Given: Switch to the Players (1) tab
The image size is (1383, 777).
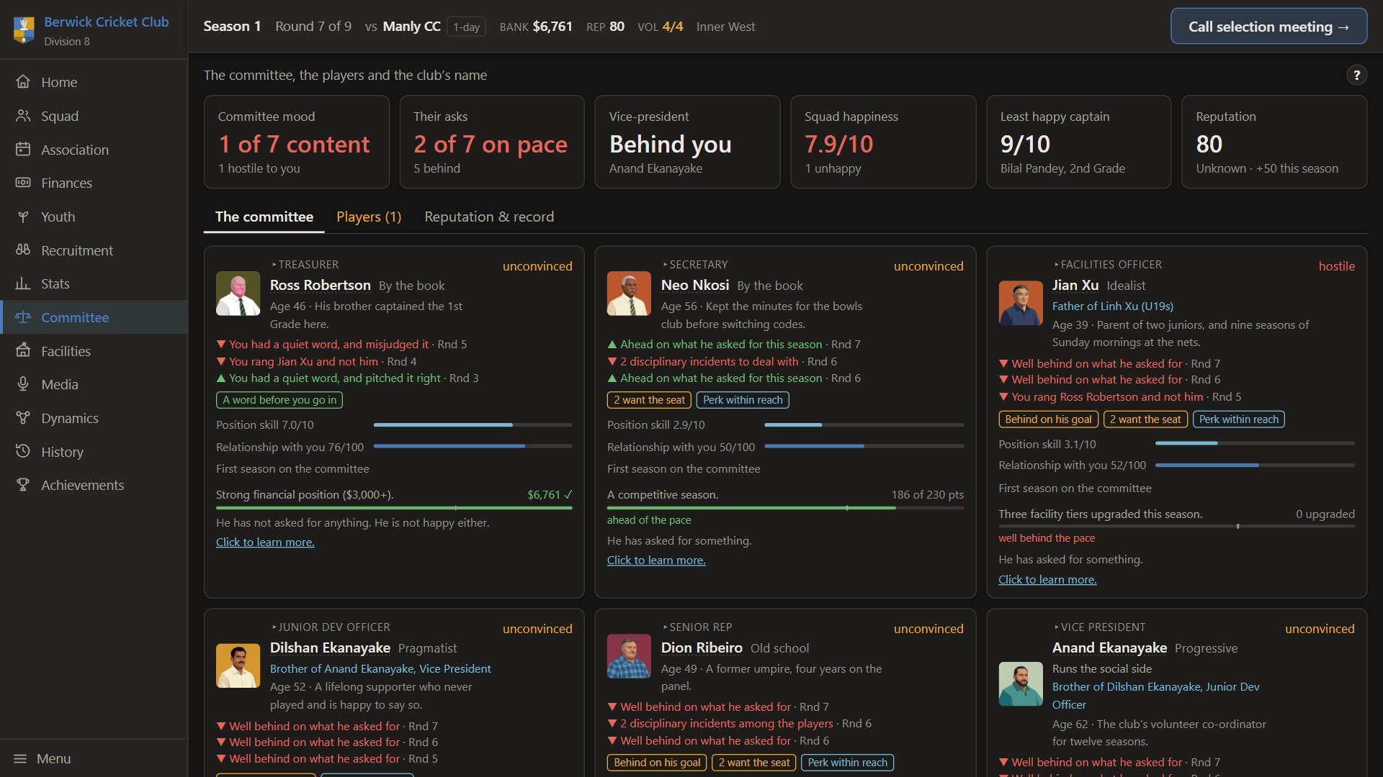Looking at the screenshot, I should click(x=369, y=217).
